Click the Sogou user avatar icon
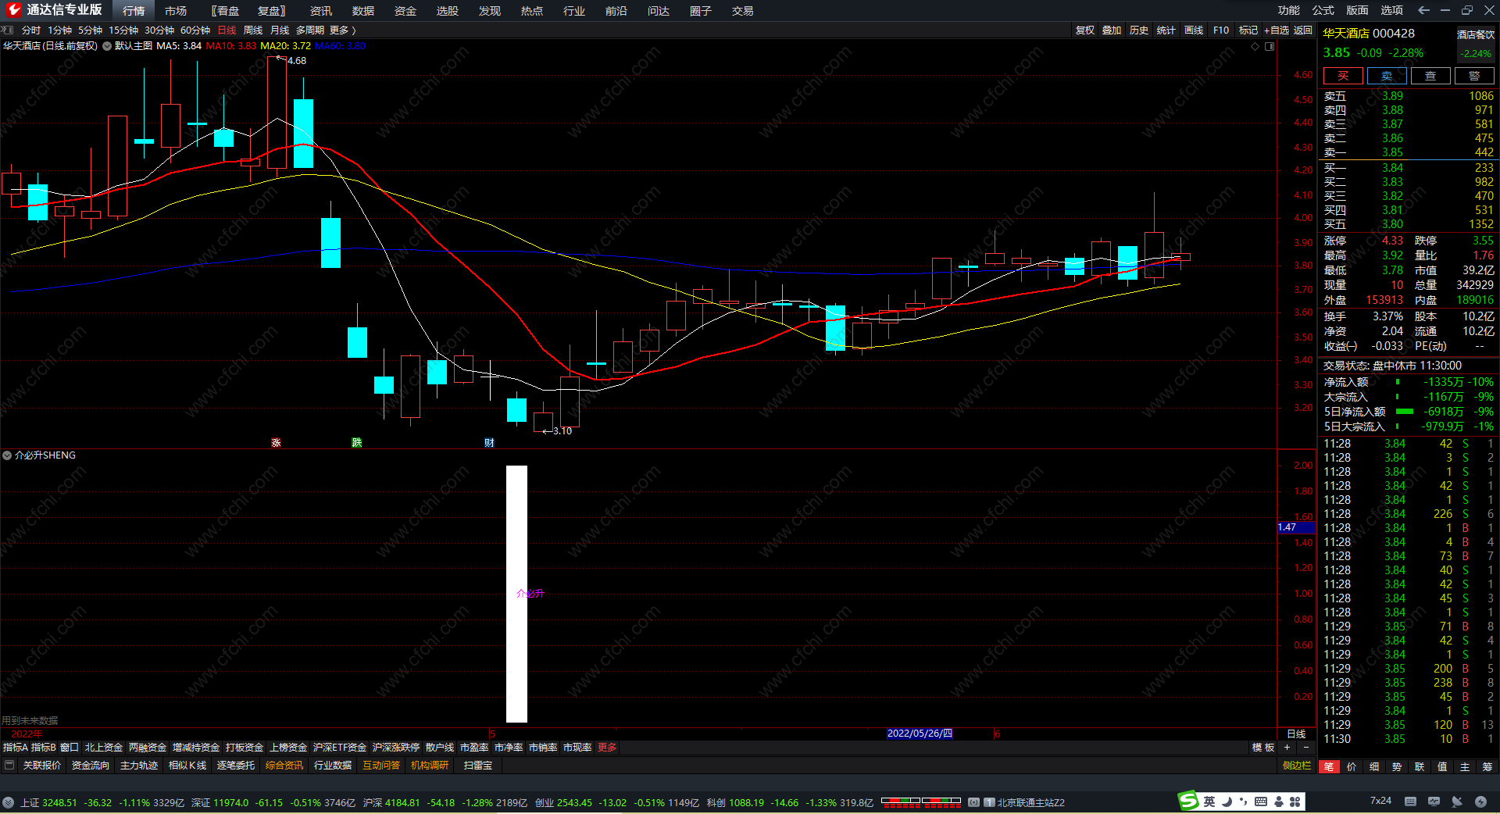Image resolution: width=1500 pixels, height=814 pixels. tap(1279, 802)
